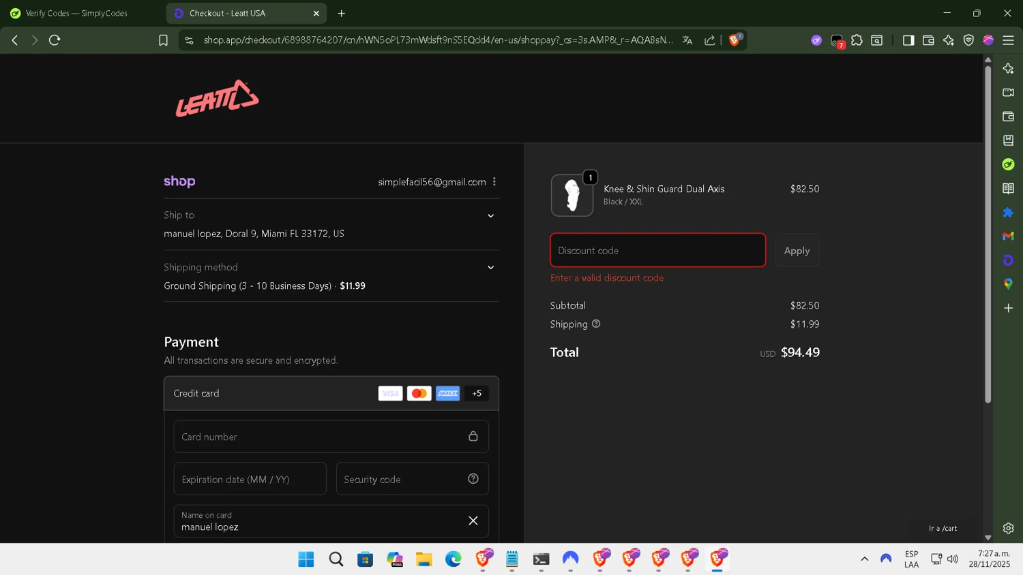Image resolution: width=1023 pixels, height=575 pixels.
Task: Click the page vertical scrollbar
Action: click(988, 234)
